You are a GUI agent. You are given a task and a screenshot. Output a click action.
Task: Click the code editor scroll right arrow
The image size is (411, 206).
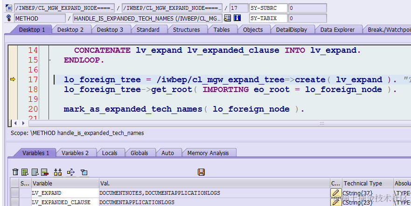point(23,123)
